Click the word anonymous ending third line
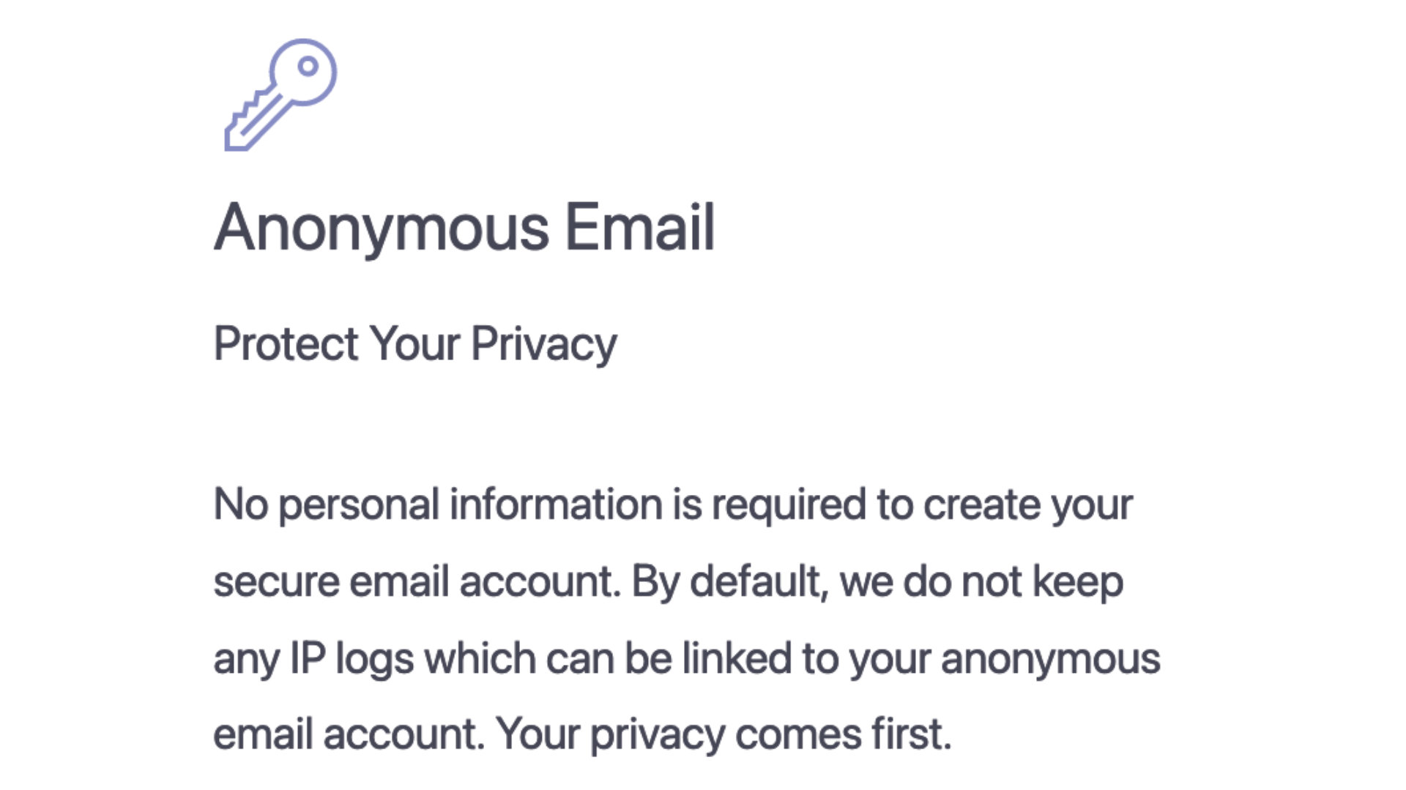The image size is (1406, 790). click(1051, 660)
